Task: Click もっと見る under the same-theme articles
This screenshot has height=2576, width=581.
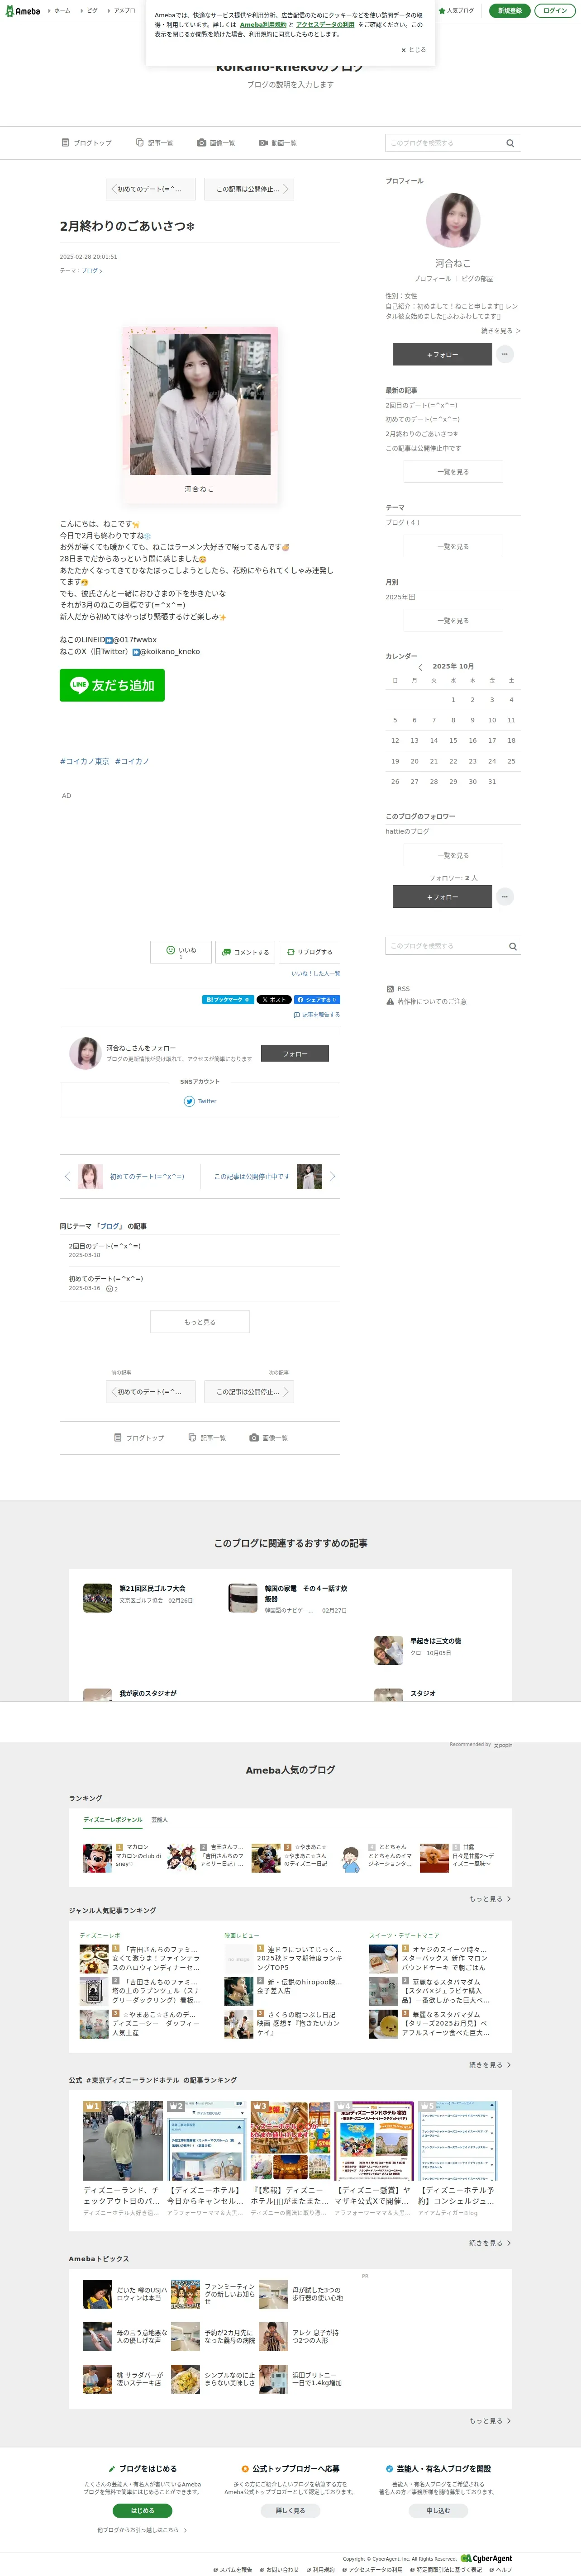Action: tap(200, 1322)
